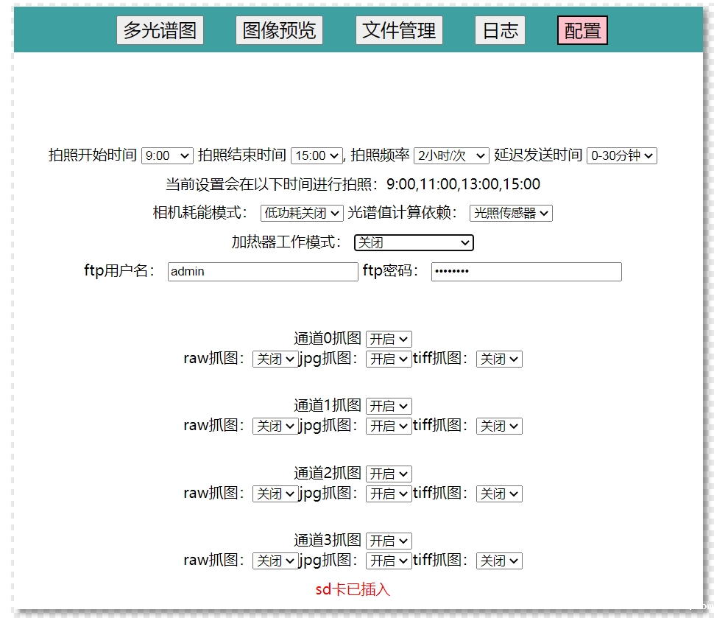Viewport: 714px width, 618px height.
Task: Open raw抓图 dropdown for channel 0
Action: tap(275, 359)
